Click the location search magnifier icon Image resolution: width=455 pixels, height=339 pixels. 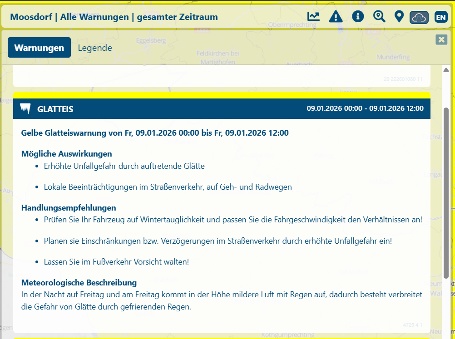click(379, 17)
